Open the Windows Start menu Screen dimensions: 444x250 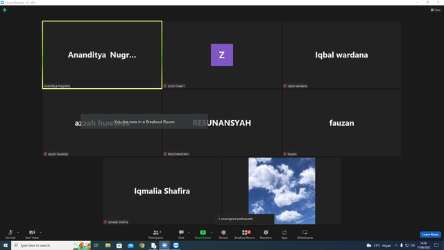click(x=6, y=245)
